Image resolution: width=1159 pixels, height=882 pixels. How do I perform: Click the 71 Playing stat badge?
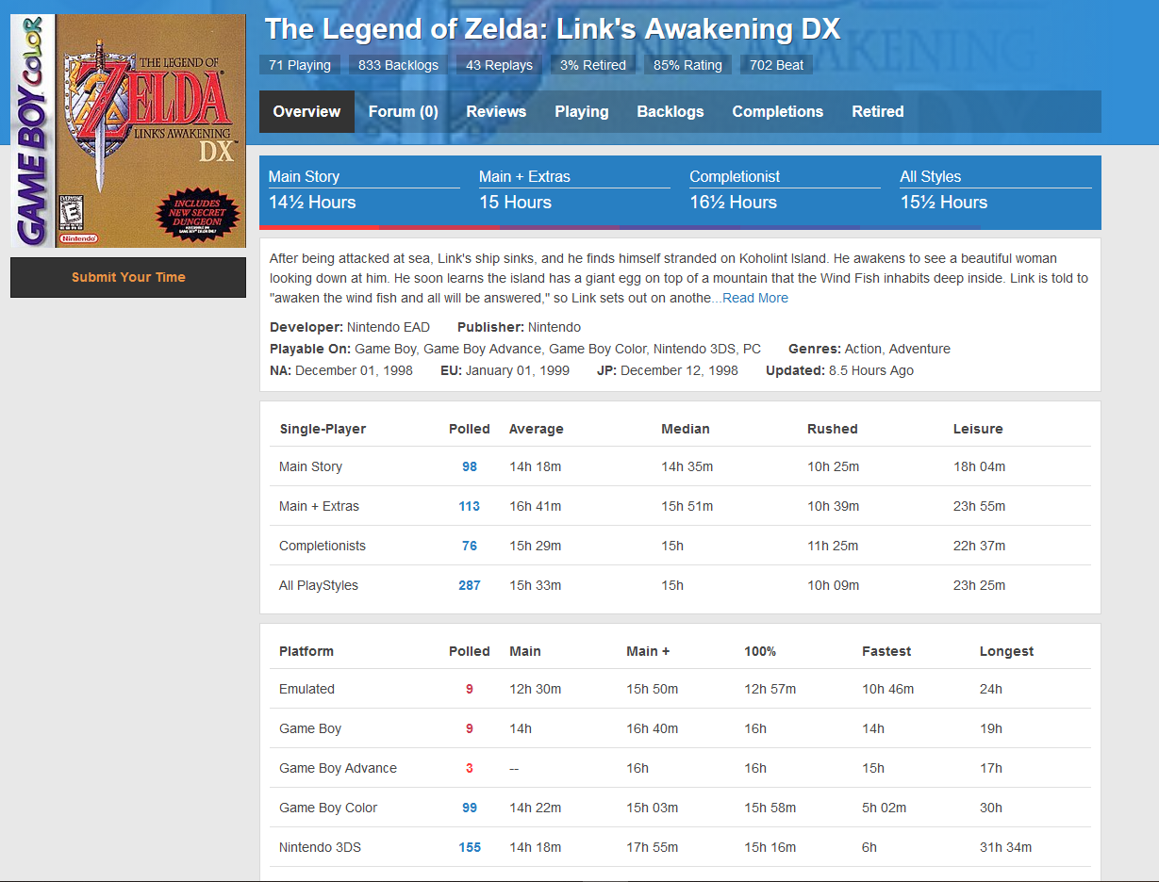pyautogui.click(x=300, y=65)
